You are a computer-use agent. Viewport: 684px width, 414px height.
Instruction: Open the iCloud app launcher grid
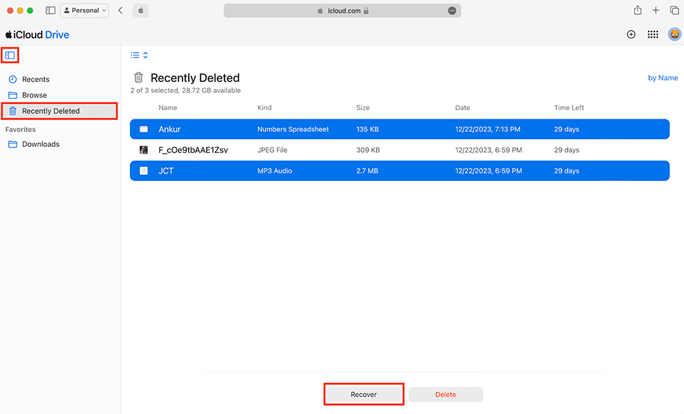pos(653,33)
